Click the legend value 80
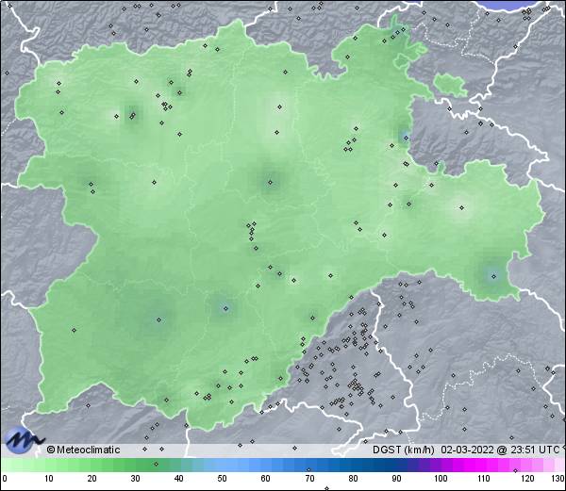The width and height of the screenshot is (566, 491). click(353, 479)
